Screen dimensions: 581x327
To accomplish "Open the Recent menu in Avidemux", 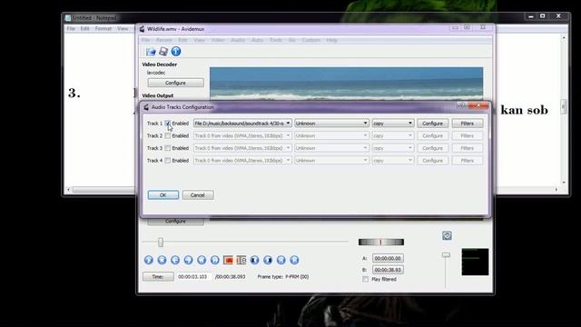I will (x=163, y=40).
